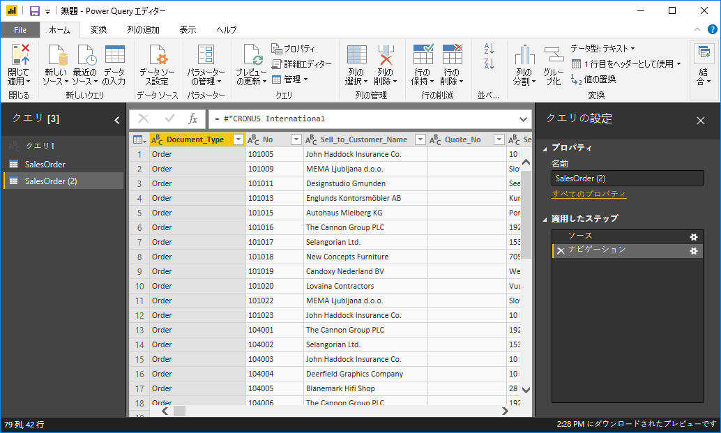This screenshot has height=433, width=721.
Task: Click 値の置換 (Replace Values)
Action: coord(593,79)
